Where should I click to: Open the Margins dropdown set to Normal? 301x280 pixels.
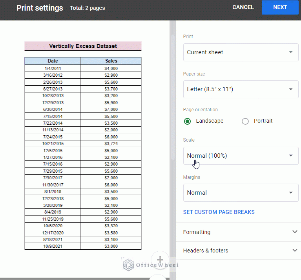pyautogui.click(x=241, y=193)
